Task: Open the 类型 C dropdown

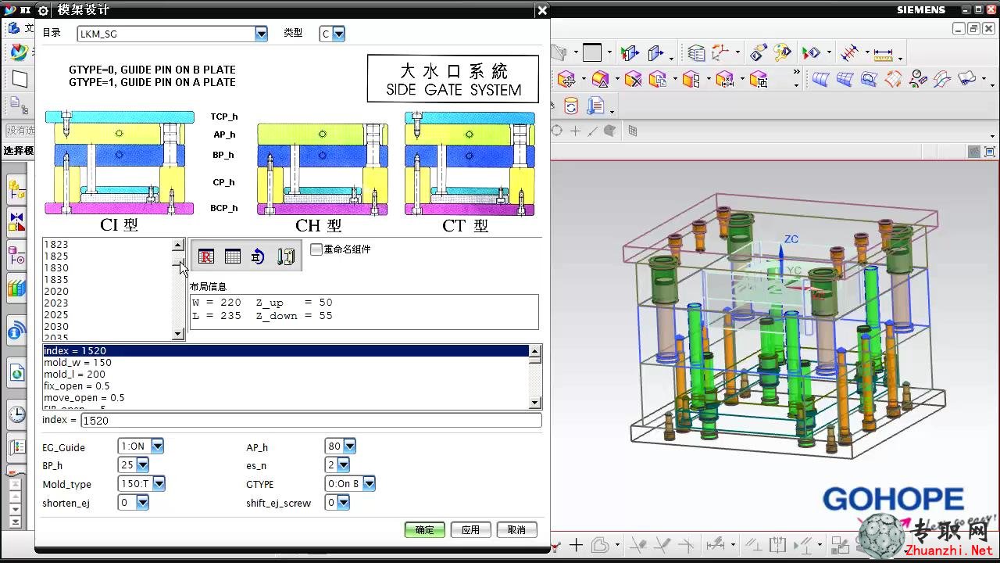Action: (x=338, y=34)
